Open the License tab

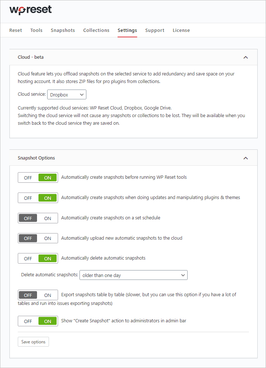(181, 30)
